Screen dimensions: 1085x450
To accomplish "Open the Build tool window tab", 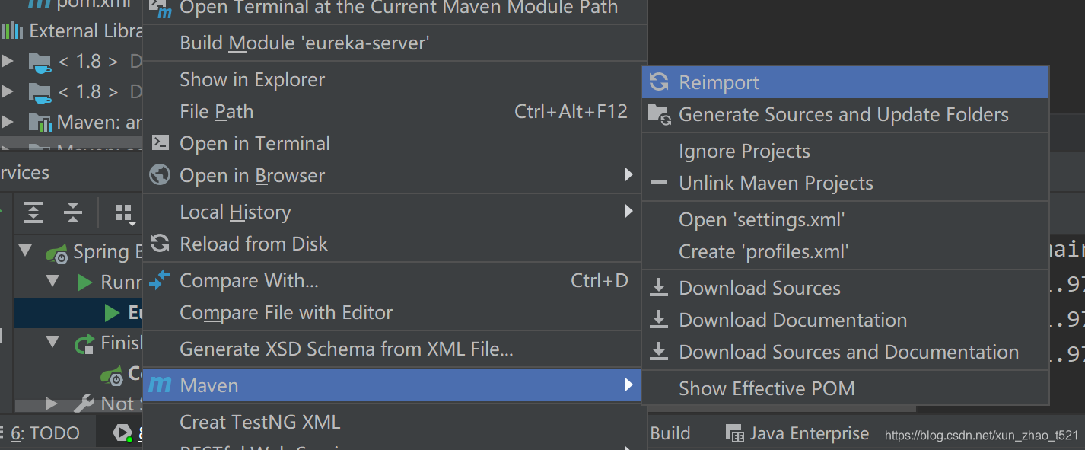I will click(x=670, y=433).
